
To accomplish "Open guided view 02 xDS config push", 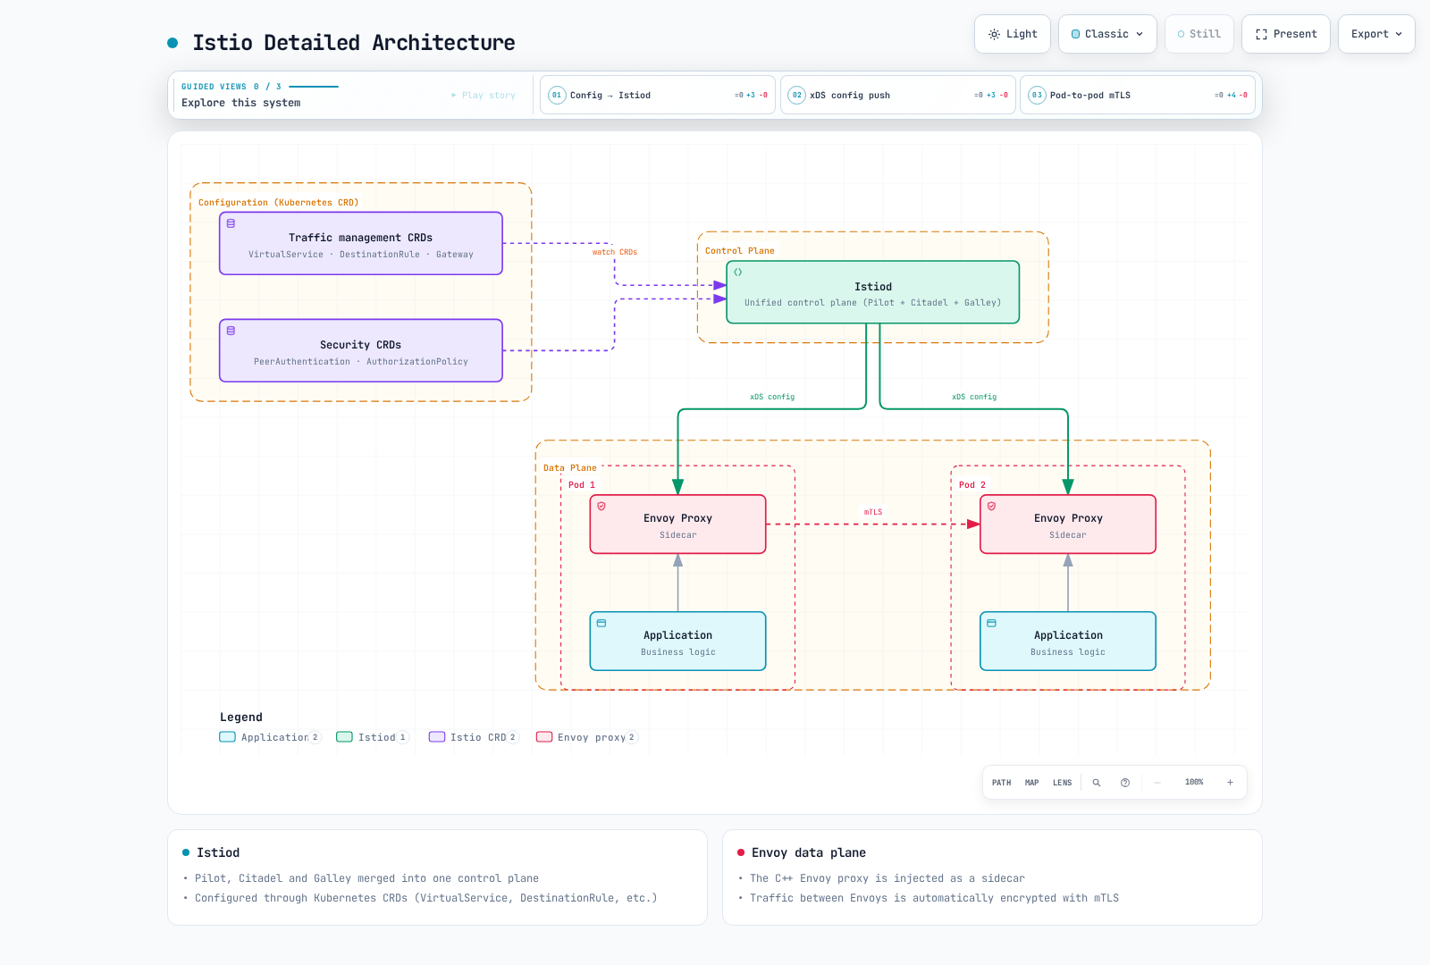I will 898,95.
